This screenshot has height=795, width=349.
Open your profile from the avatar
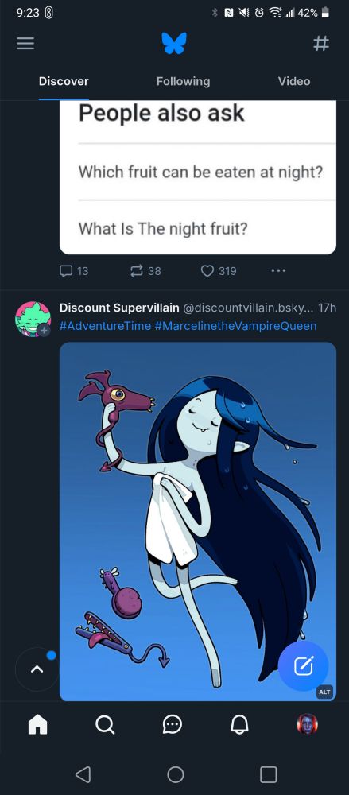(307, 724)
